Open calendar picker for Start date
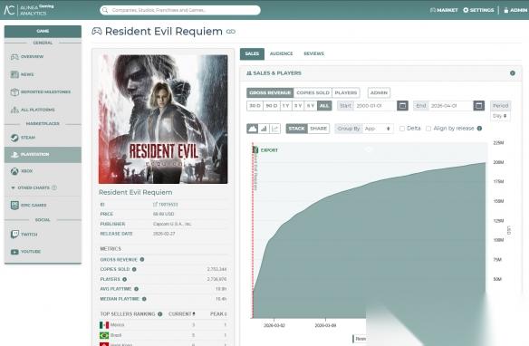This screenshot has width=529, height=346. 402,106
